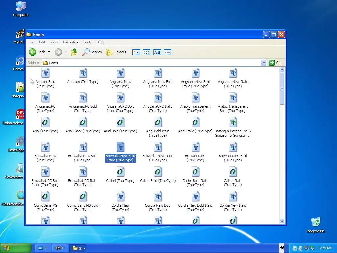Open the Favorites menu
337x253 pixels.
click(70, 42)
